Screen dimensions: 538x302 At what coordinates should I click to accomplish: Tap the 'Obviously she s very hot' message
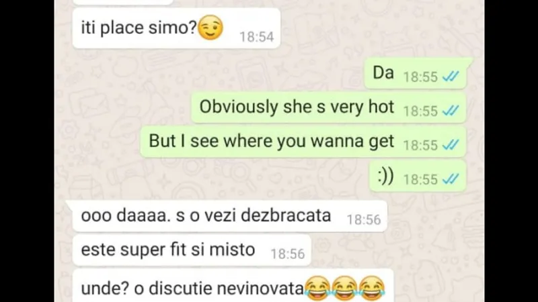pos(328,107)
